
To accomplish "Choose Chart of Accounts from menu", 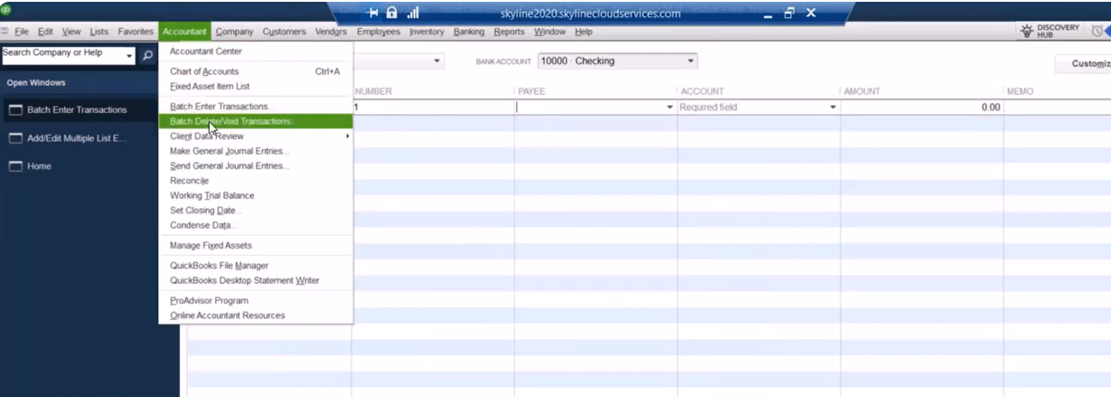I will 204,71.
